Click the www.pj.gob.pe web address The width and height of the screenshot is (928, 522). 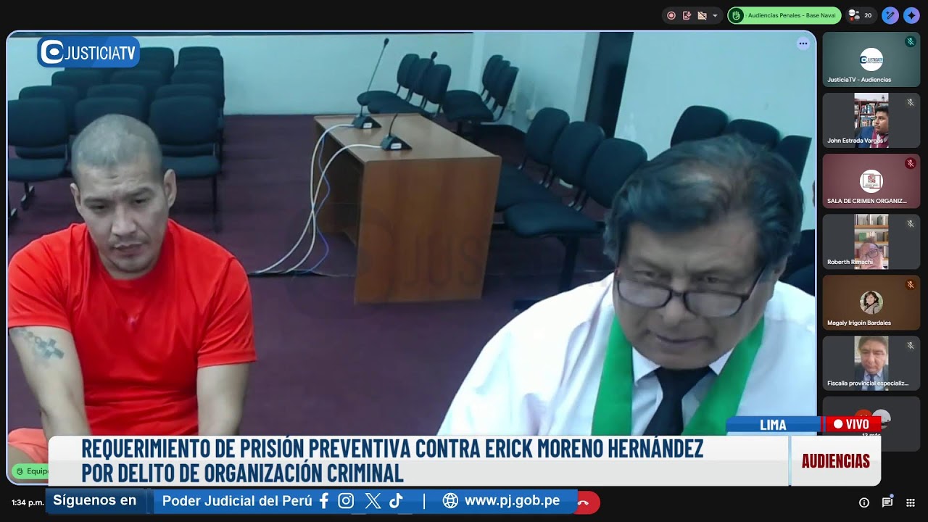[x=512, y=501]
